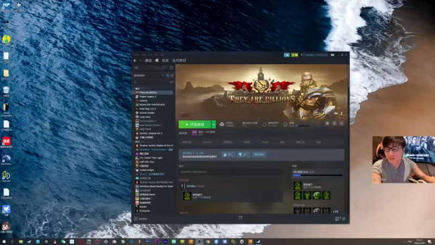Click activity feed question mark icon
Viewport: 435px width, 245px height.
point(182,186)
